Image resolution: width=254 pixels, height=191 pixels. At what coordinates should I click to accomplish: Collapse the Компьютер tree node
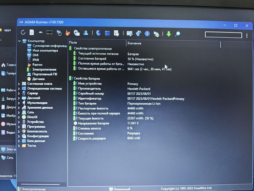click(x=19, y=41)
